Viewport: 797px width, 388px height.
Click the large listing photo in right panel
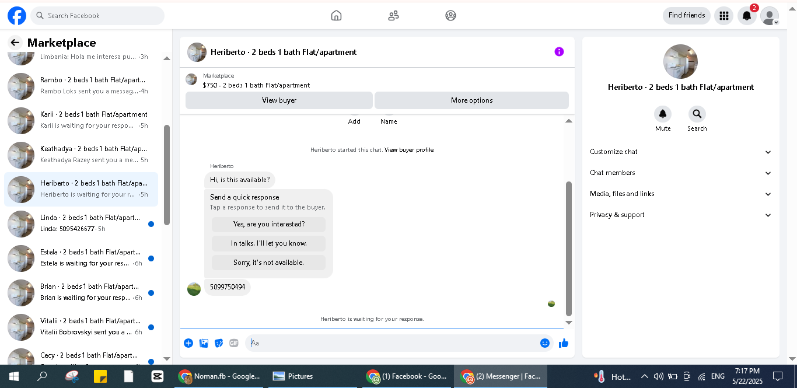pos(680,61)
